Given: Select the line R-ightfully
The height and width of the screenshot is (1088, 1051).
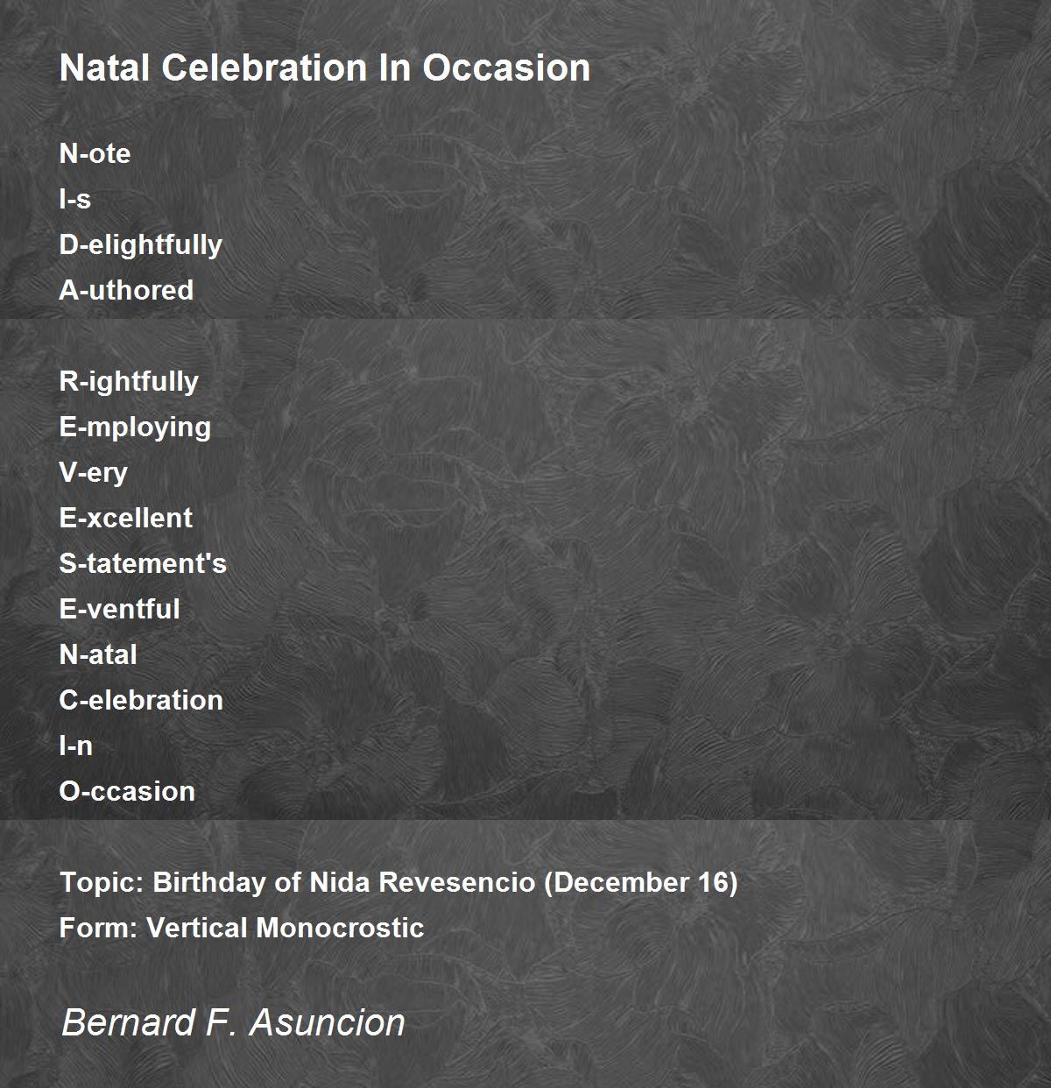Looking at the screenshot, I should click(129, 381).
